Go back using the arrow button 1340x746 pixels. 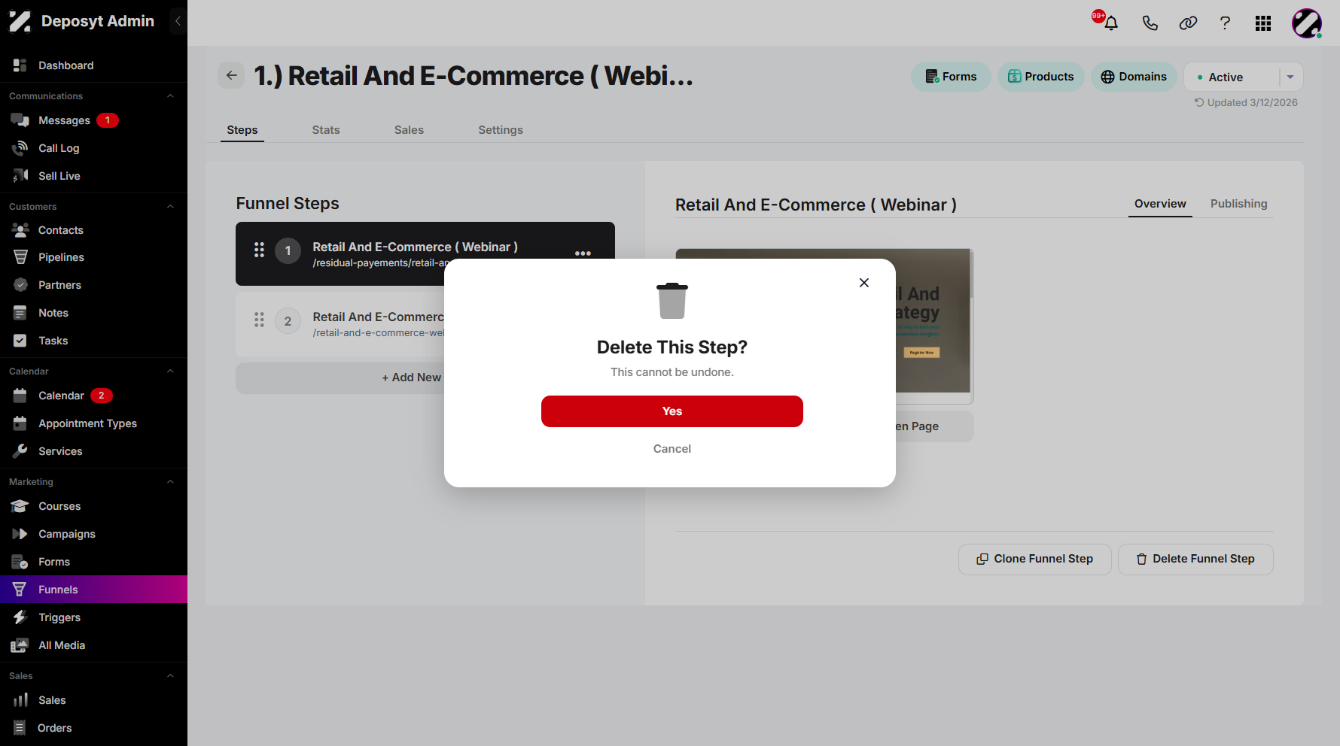(x=232, y=75)
